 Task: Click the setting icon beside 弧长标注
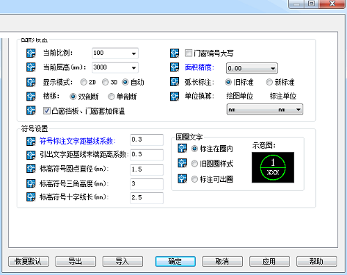(174, 82)
